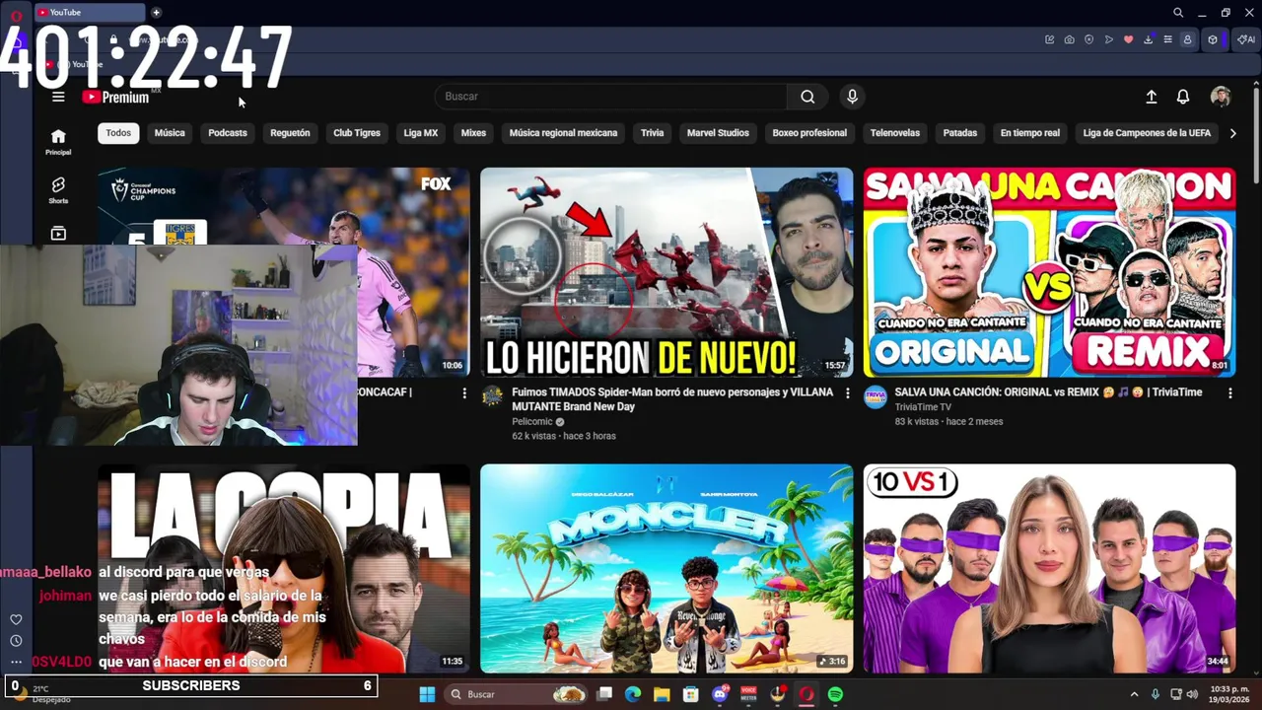The width and height of the screenshot is (1262, 710).
Task: Open Opera ad blocker shield icon
Action: 1088,39
